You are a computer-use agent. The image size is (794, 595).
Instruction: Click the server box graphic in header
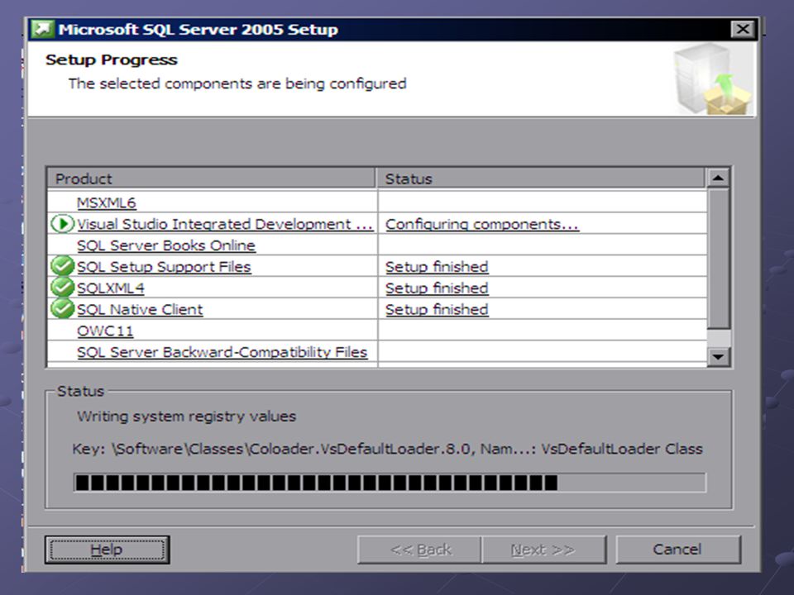(713, 79)
